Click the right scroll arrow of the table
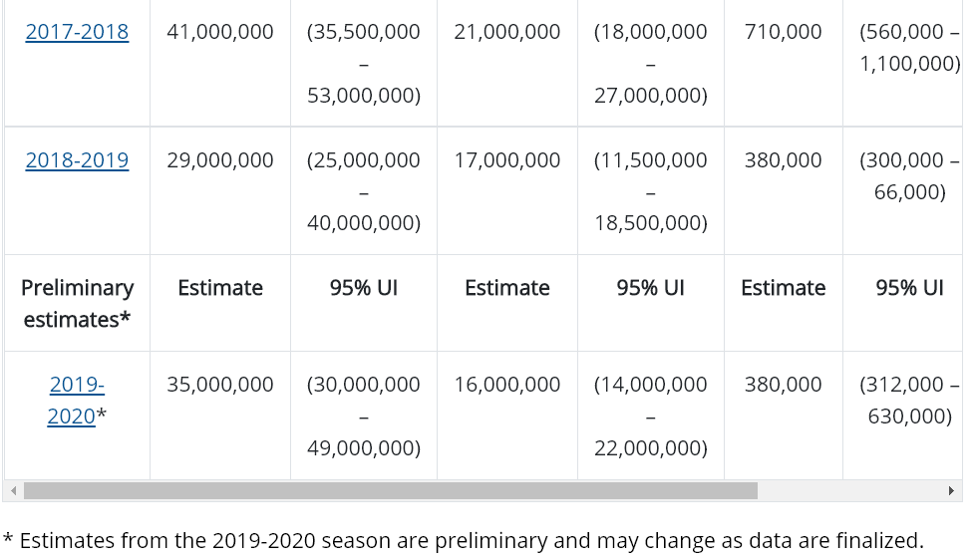 tap(951, 490)
